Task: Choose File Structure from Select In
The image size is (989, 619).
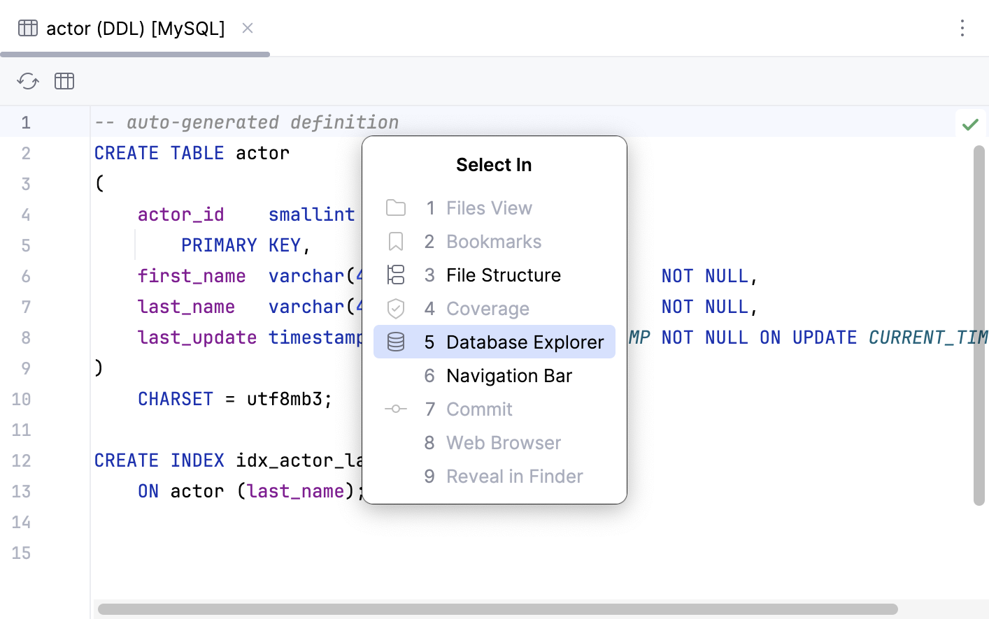Action: coord(503,275)
